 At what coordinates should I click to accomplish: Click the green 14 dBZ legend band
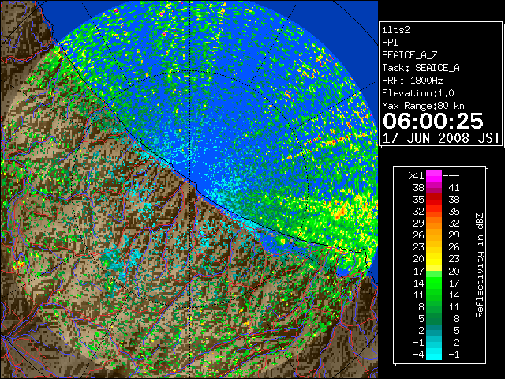coord(434,283)
